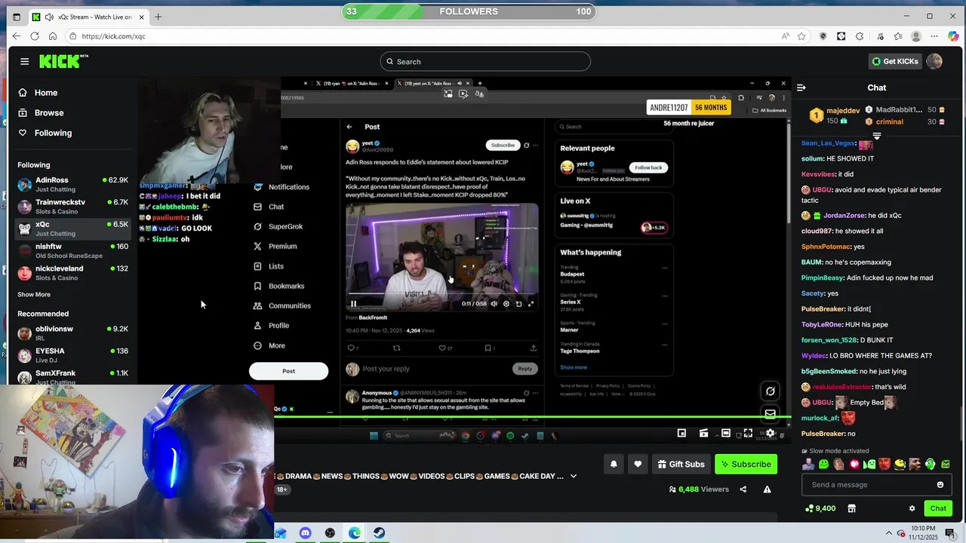Mute the embedded X video volume icon

(494, 304)
